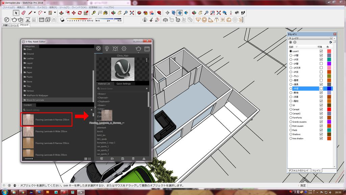346x195 pixels.
Task: Click Windows Start button on taskbar
Action: click(x=5, y=192)
